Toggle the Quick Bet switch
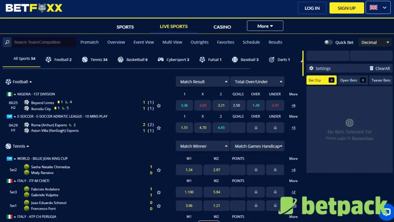 coord(328,42)
